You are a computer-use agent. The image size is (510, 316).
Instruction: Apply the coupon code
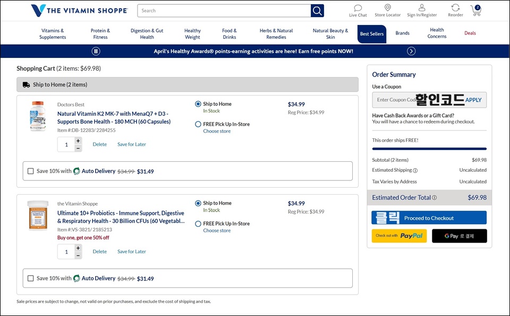[x=473, y=100]
